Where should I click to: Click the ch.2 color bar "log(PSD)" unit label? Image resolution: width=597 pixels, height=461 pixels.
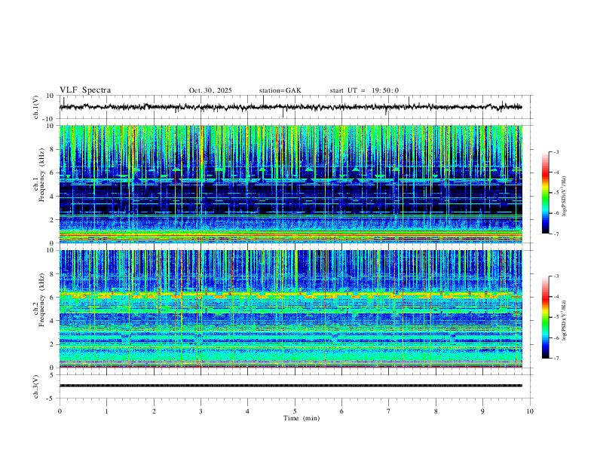tap(565, 321)
